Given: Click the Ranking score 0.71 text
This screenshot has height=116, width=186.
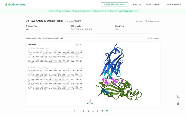Looking at the screenshot, I should pos(33,38).
